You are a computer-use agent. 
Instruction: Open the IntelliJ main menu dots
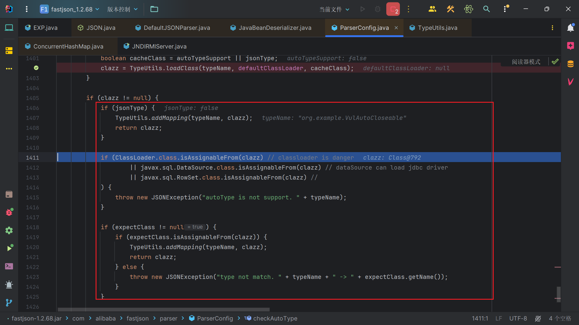click(x=27, y=9)
